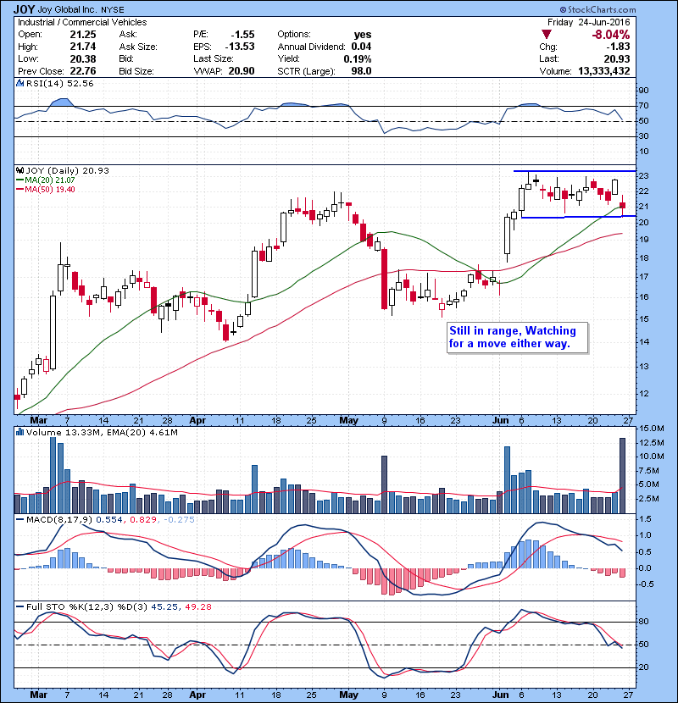Click the JOY ticker symbol heading
Viewport: 678px width, 703px height.
(25, 8)
